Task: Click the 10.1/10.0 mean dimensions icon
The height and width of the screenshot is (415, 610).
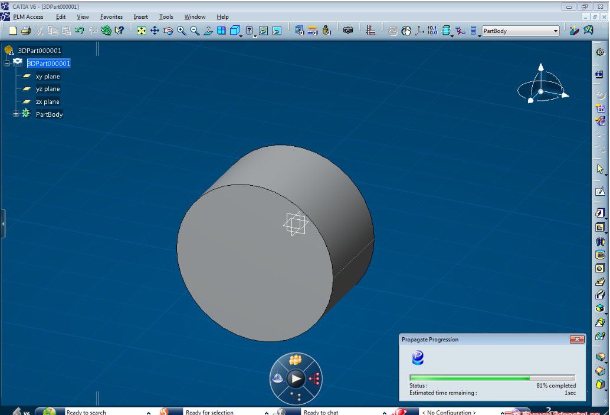Action: (432, 30)
